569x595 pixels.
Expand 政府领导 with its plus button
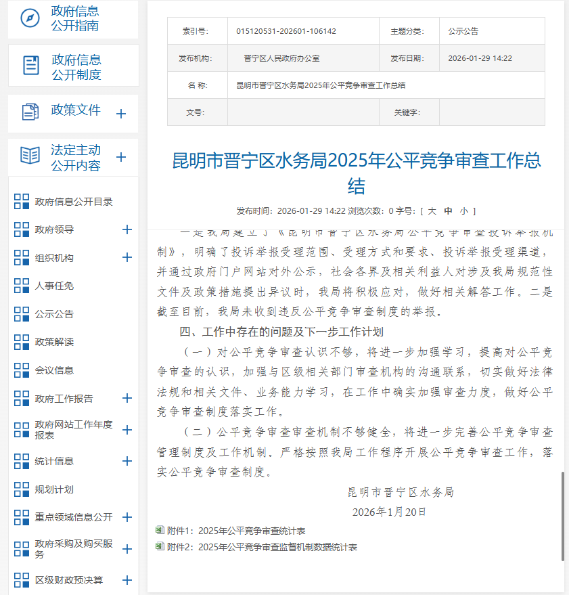(x=127, y=229)
